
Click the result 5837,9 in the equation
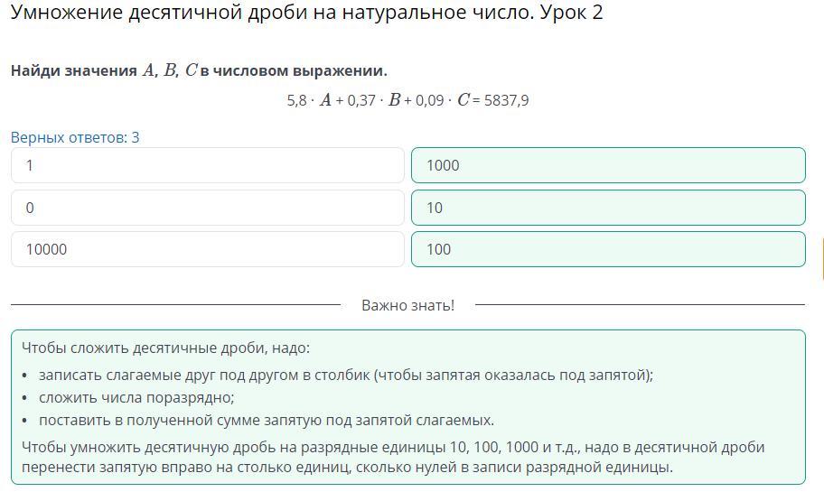(506, 100)
